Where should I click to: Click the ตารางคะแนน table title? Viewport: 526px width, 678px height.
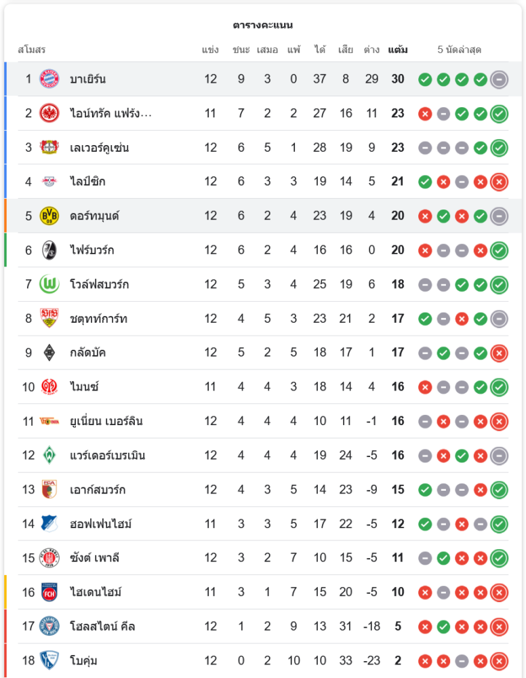coord(263,25)
